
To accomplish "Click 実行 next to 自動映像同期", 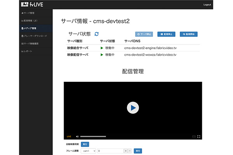I will [x=85, y=144].
